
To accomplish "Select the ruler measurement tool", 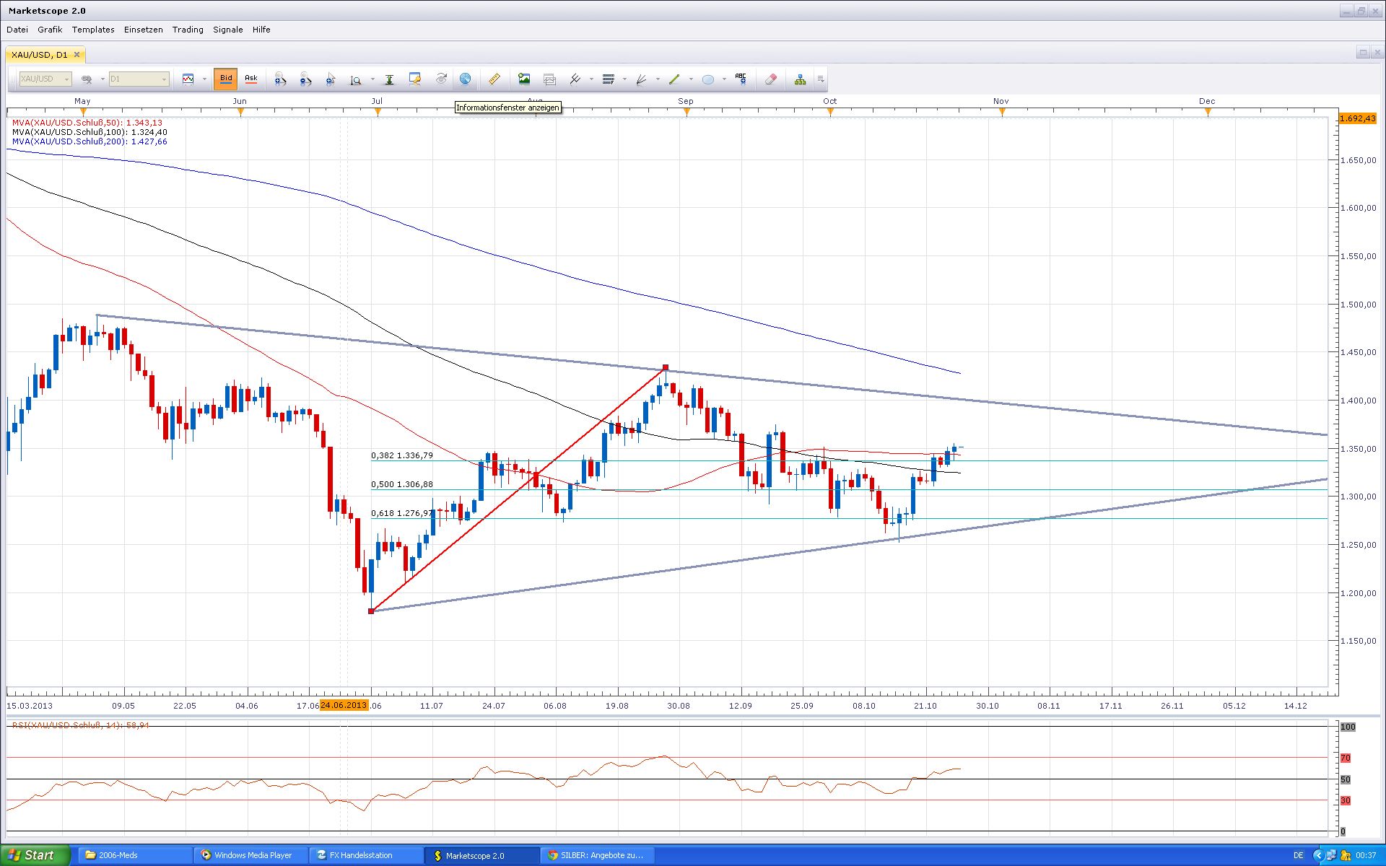I will tap(494, 79).
